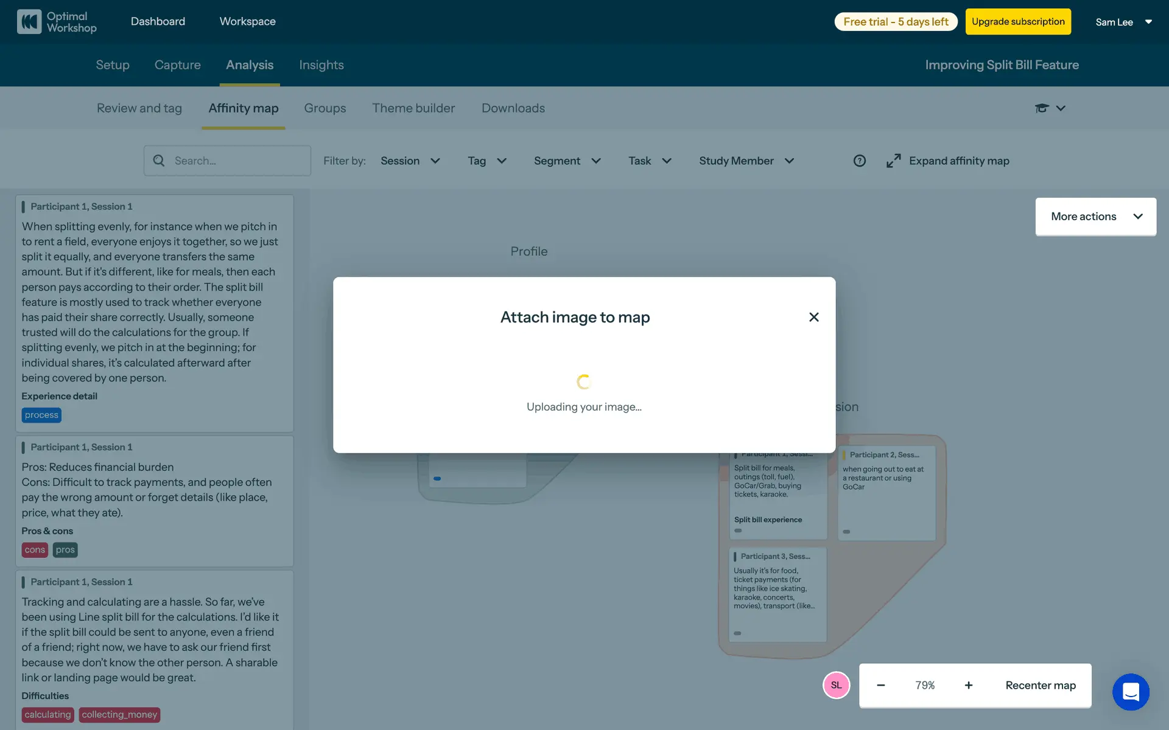Go to the Insights tab
1169x730 pixels.
tap(321, 65)
